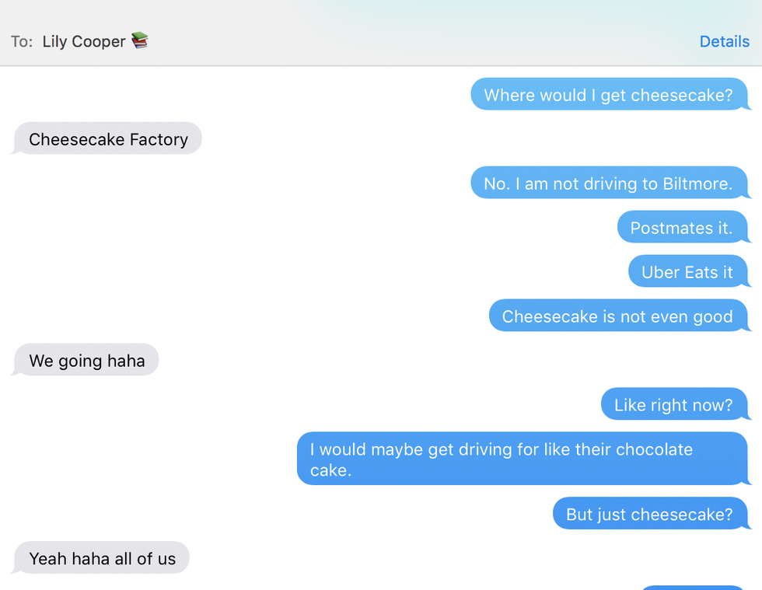Select 'Yeah haha all of us' message
Viewport: 762px width, 590px height.
pyautogui.click(x=100, y=558)
